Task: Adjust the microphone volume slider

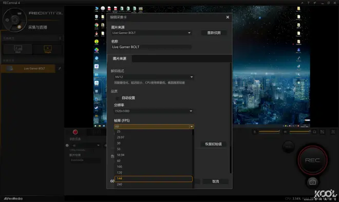Action: [269, 131]
